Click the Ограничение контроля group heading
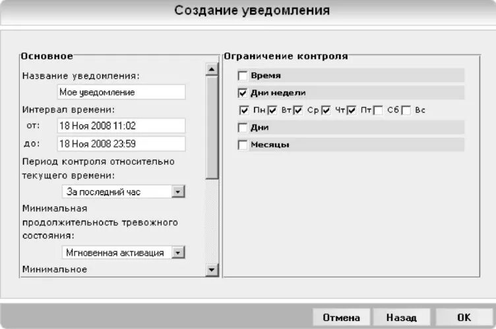This screenshot has width=496, height=329. click(286, 57)
